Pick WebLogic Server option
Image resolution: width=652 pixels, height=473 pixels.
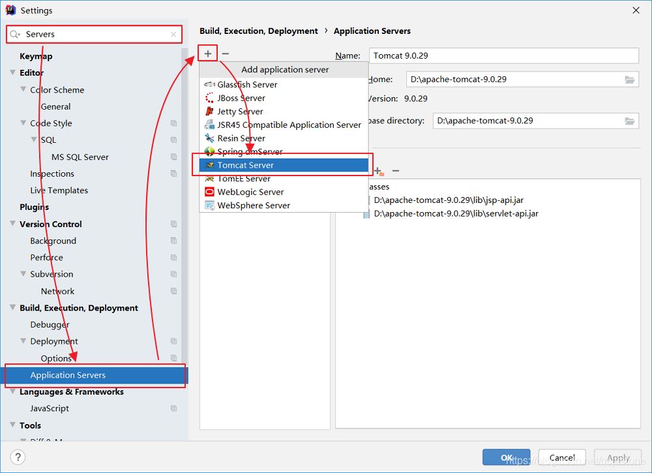(x=250, y=192)
